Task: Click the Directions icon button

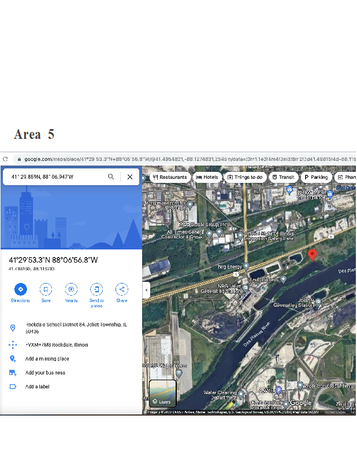Action: (20, 289)
